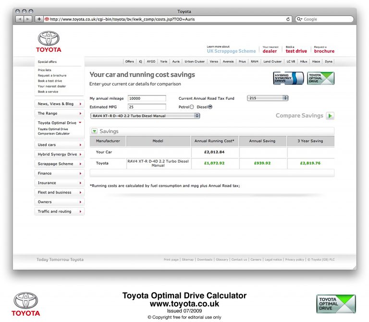Expand the Hybrid Synergy Drive sidebar menu

click(59, 155)
